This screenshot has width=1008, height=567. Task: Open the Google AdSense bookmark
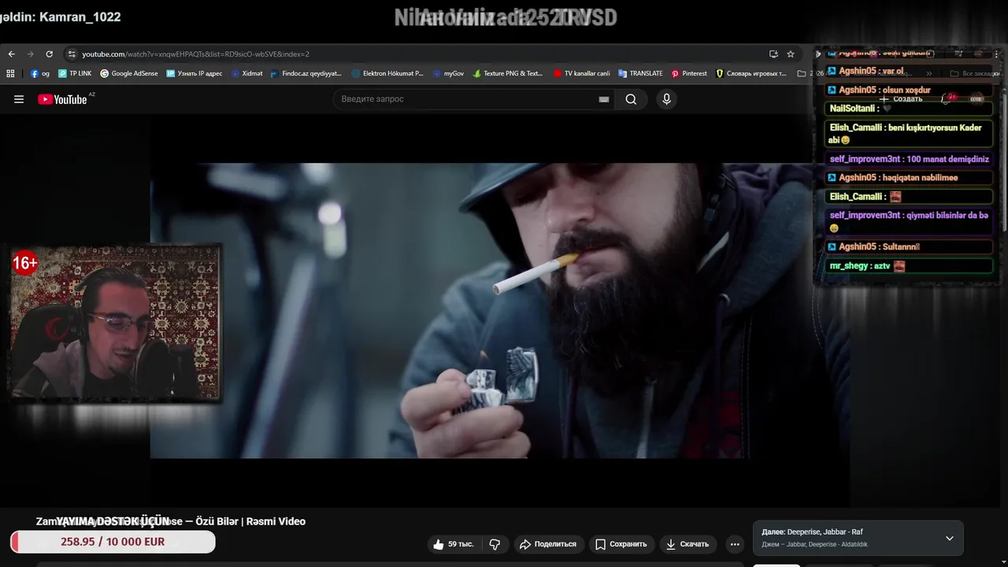click(129, 73)
